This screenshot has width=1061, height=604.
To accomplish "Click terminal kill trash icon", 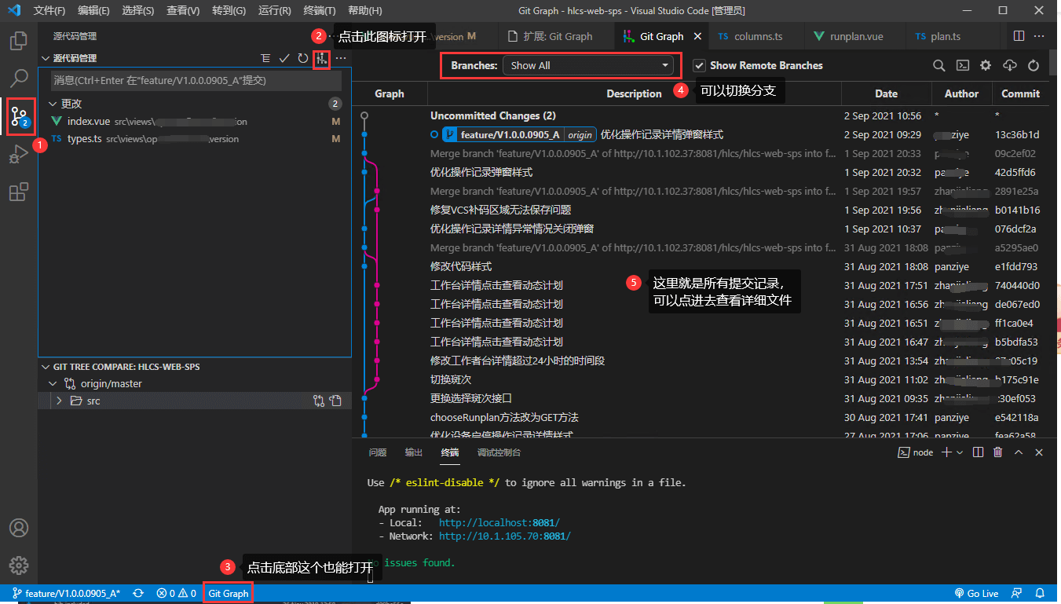I will tap(998, 452).
